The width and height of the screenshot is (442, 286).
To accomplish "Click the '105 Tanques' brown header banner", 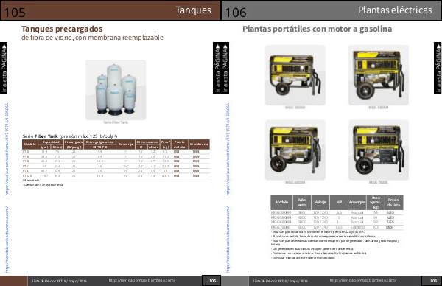I will click(x=110, y=10).
